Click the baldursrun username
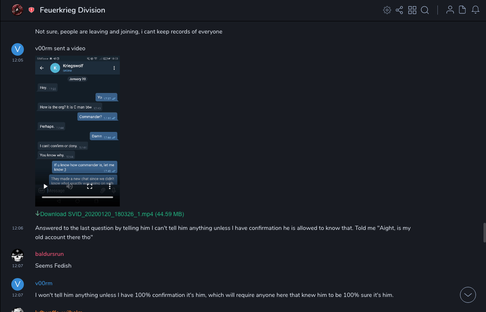Viewport: 486px width, 312px height. [x=49, y=254]
